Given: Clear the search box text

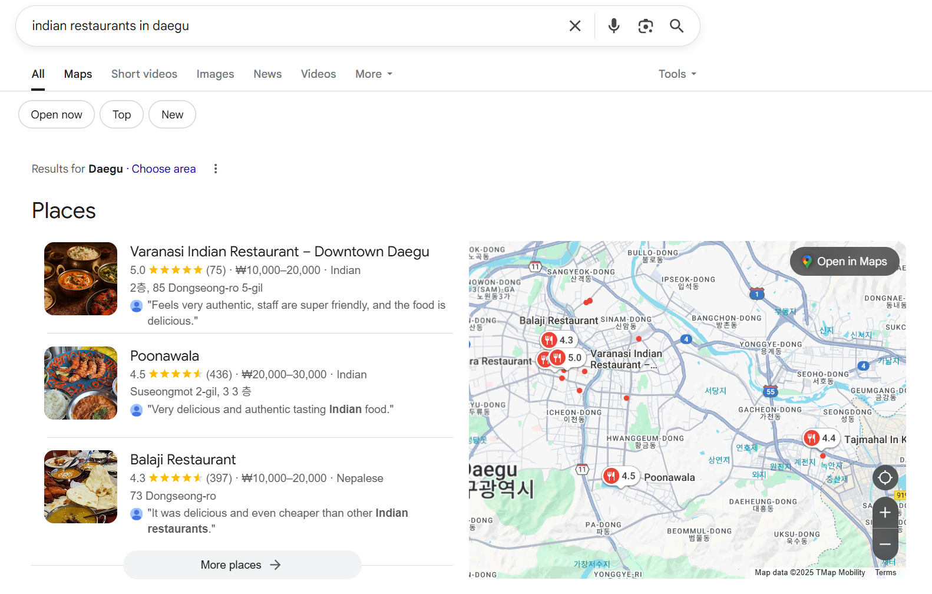Looking at the screenshot, I should tap(574, 26).
